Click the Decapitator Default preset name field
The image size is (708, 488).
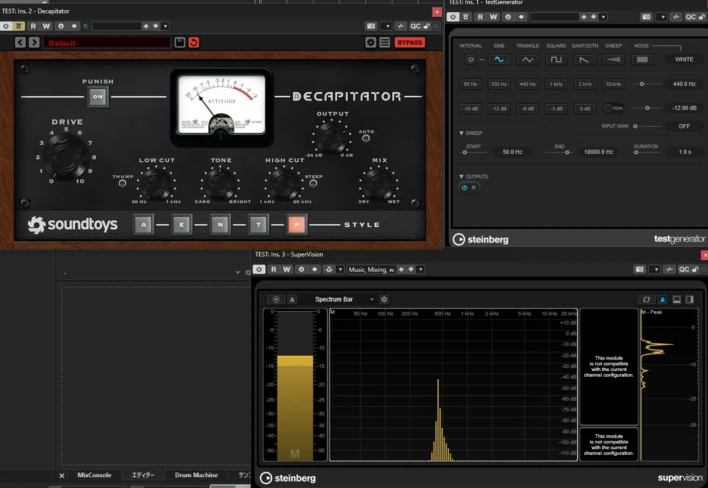[107, 42]
